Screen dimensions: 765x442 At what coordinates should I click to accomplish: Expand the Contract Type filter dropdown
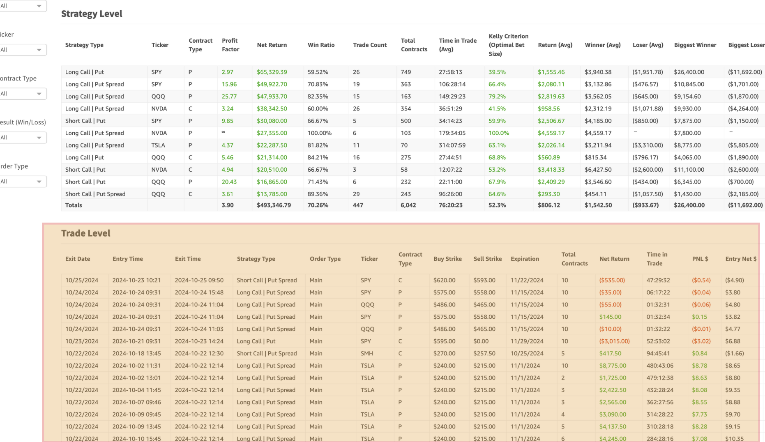click(x=23, y=94)
